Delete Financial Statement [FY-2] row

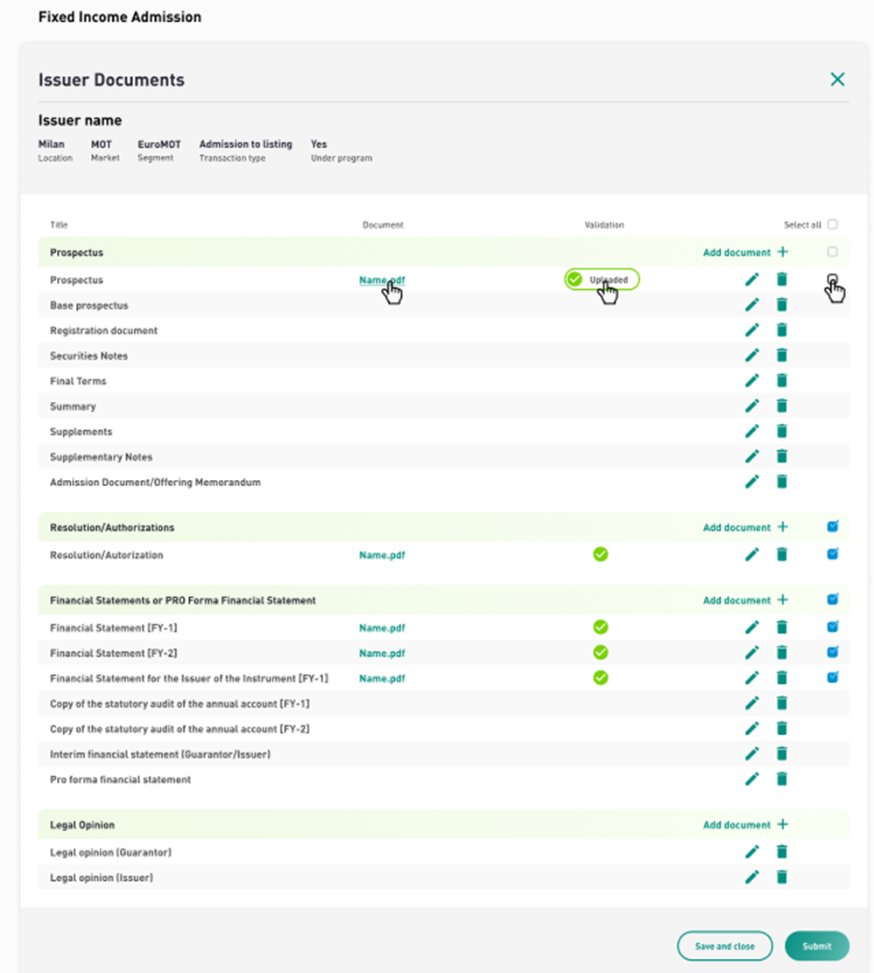781,652
